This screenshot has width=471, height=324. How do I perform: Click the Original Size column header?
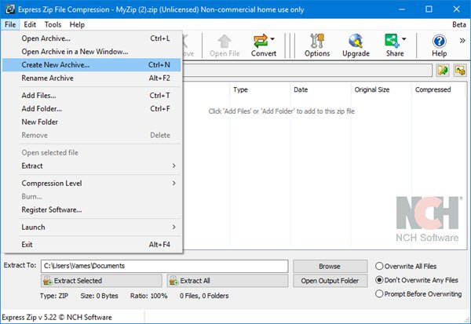pos(382,89)
